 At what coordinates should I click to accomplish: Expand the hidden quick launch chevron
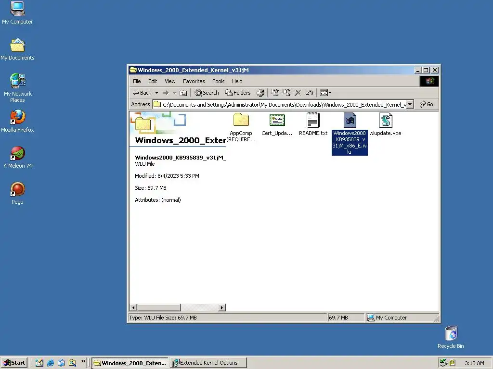(83, 361)
